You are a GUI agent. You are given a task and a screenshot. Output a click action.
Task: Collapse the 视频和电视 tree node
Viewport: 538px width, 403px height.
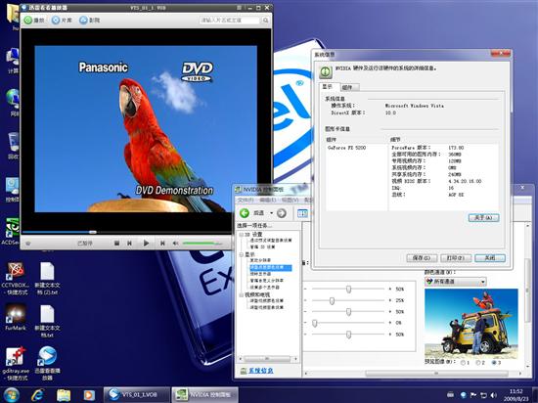242,294
